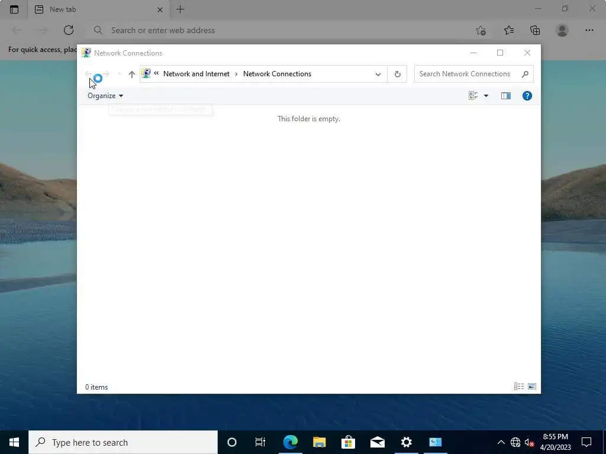The image size is (606, 454).
Task: Click the forward arrow in Network Connections
Action: tap(106, 74)
